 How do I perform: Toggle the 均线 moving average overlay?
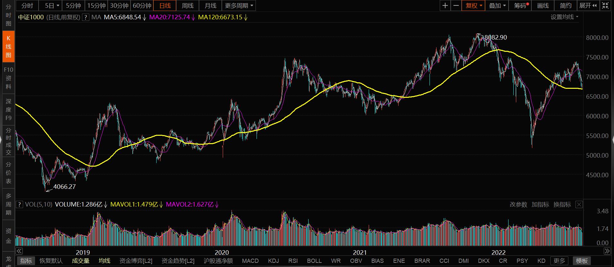[x=104, y=261]
